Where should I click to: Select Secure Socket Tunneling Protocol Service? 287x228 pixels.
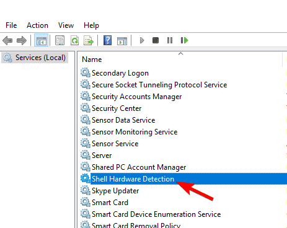coord(159,85)
